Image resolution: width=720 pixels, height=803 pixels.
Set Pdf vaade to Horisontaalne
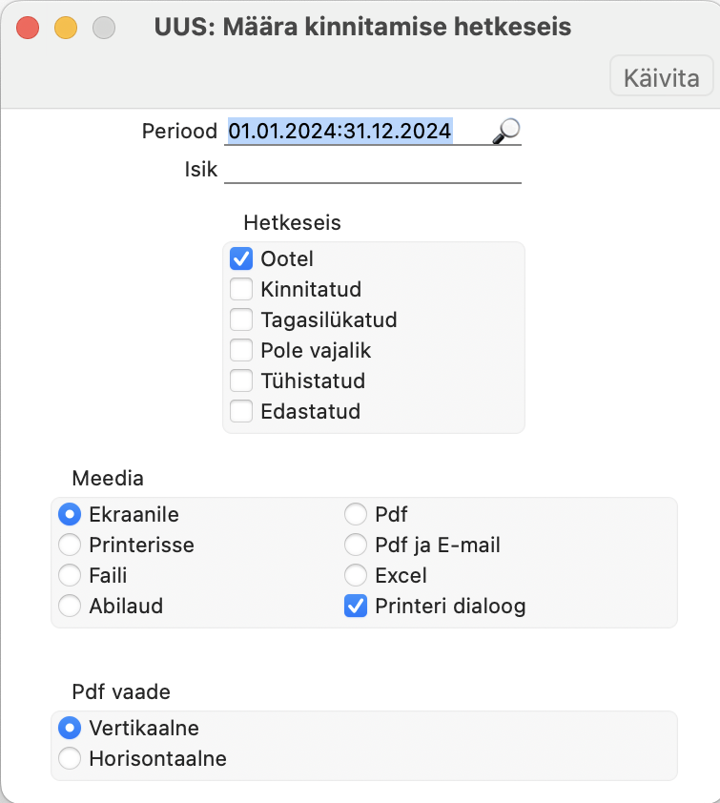[70, 758]
